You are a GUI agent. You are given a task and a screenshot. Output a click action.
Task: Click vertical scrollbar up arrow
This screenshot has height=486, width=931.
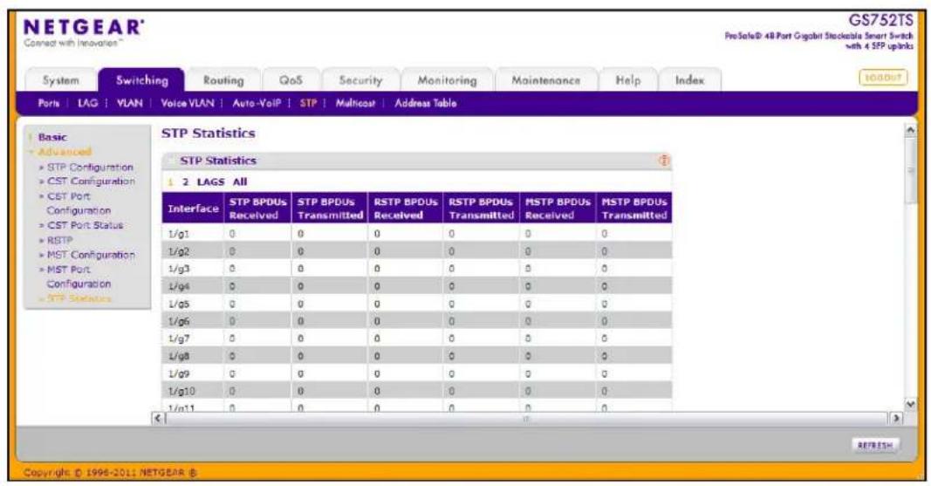pos(910,130)
